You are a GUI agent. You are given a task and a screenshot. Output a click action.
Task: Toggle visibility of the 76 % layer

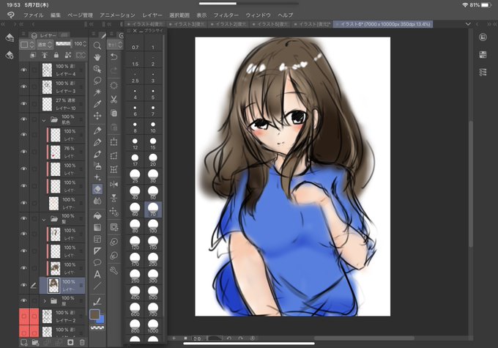pyautogui.click(x=24, y=152)
